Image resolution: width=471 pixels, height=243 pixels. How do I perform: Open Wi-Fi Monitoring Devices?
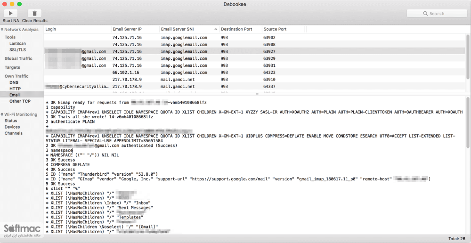12,127
